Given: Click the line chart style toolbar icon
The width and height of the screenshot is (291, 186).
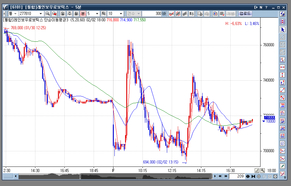Looking at the screenshot, I should 171,13.
